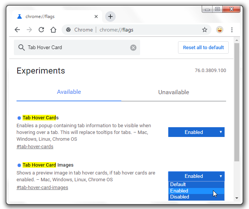Screen dimensions: 249x209
Task: Clear the flags search text
Action: pos(133,48)
